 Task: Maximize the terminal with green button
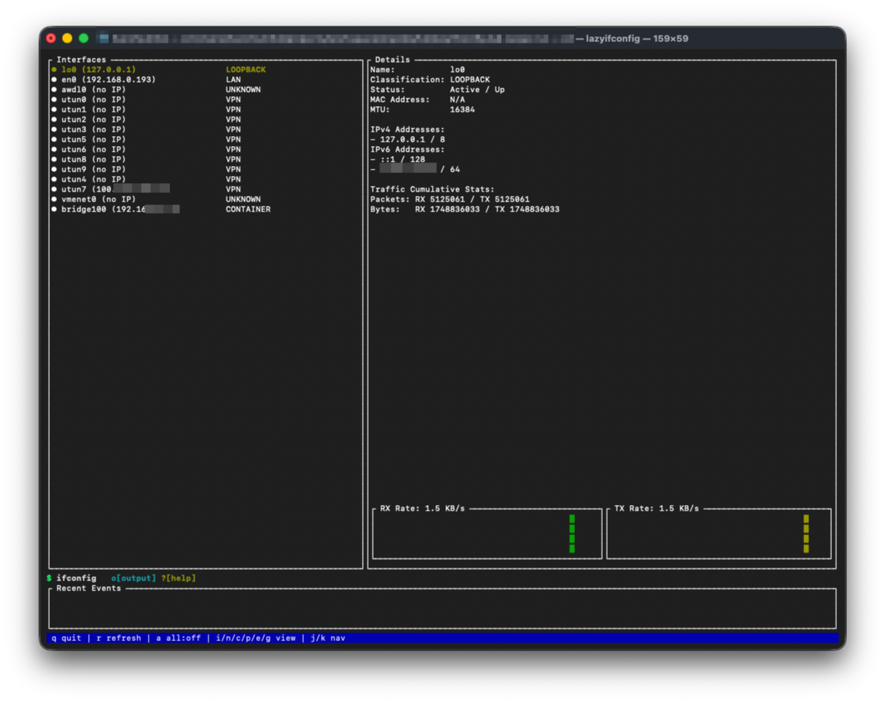84,38
